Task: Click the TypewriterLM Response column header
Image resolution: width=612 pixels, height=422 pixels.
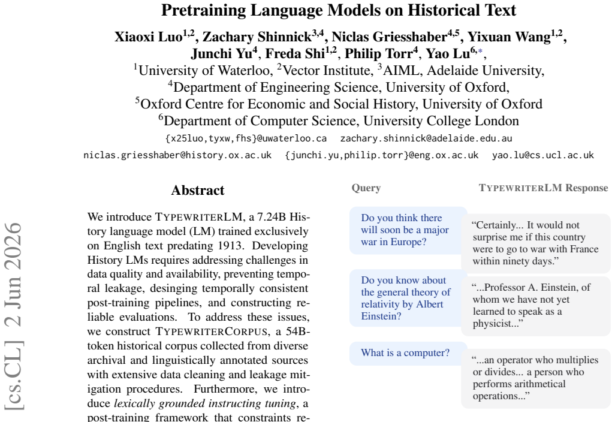Action: pyautogui.click(x=543, y=188)
